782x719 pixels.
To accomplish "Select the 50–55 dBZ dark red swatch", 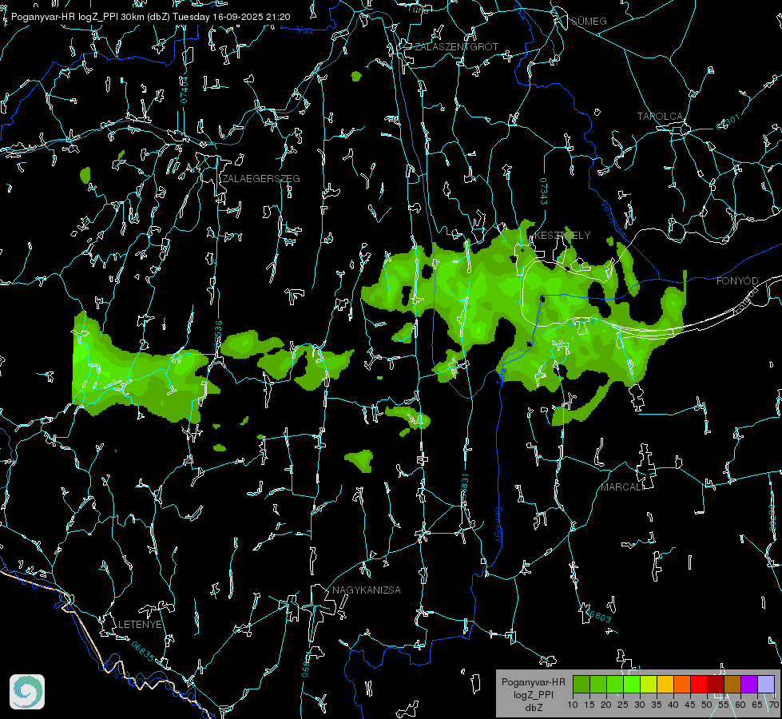I will [716, 685].
